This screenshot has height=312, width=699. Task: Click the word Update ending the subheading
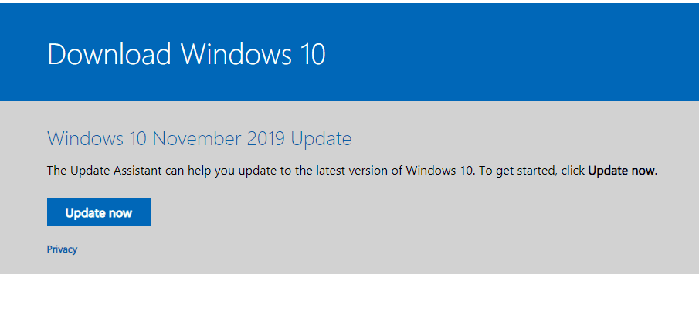point(321,140)
